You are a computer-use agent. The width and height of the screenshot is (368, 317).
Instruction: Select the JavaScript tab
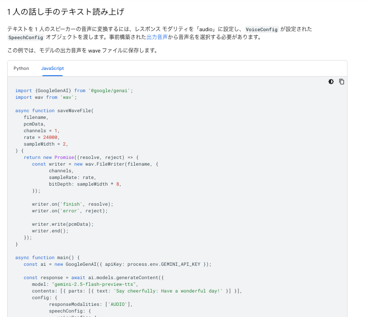tap(52, 68)
